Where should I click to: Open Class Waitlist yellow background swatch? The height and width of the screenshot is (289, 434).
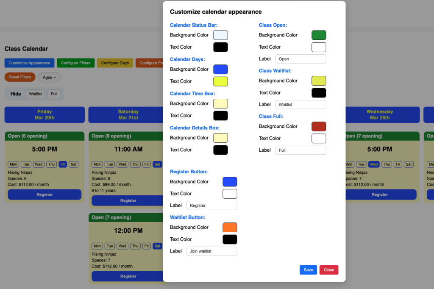pos(319,81)
